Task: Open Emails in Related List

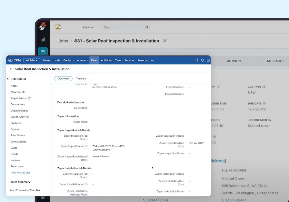Action: pyautogui.click(x=14, y=154)
